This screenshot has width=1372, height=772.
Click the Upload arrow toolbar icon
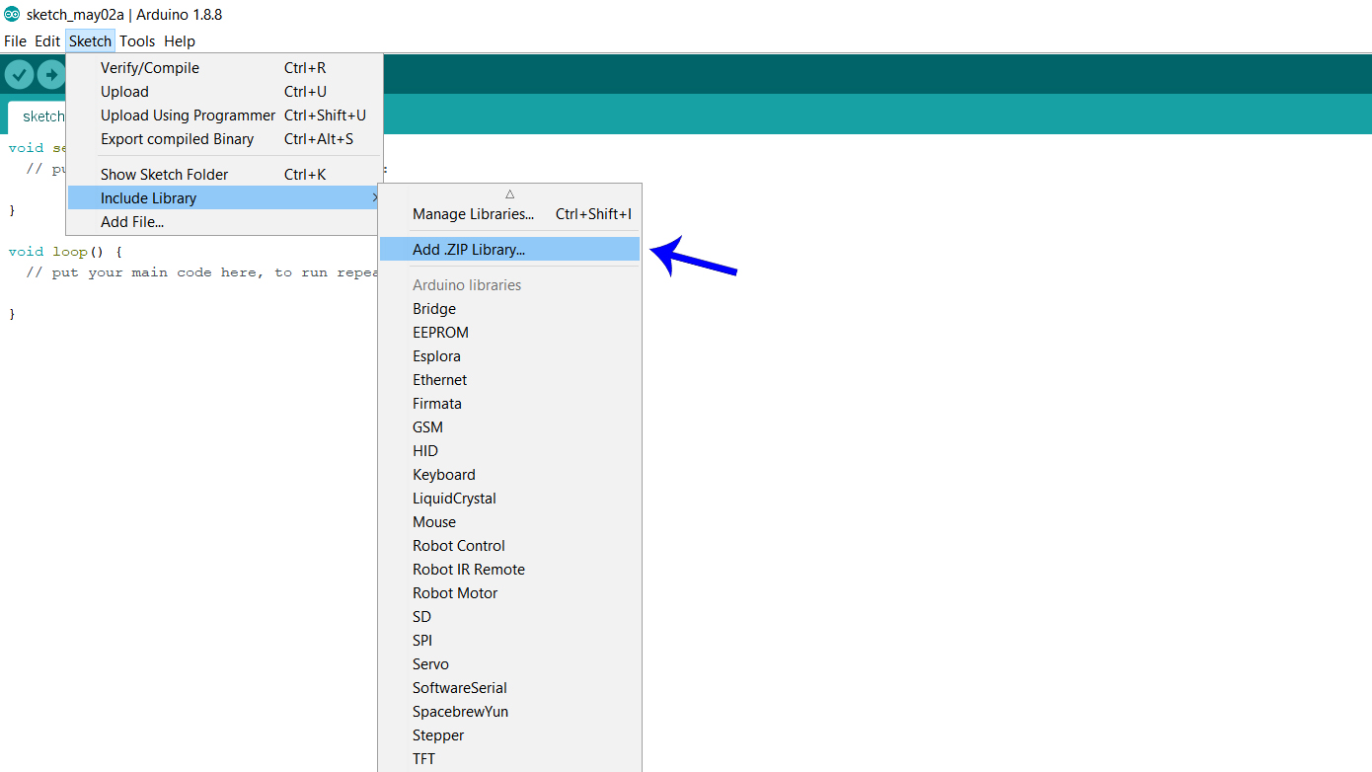pos(50,74)
